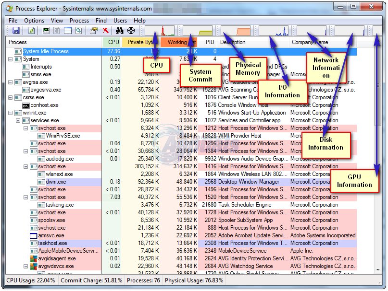Select the audiodg.exe process row
The image size is (388, 291).
pyautogui.click(x=181, y=159)
